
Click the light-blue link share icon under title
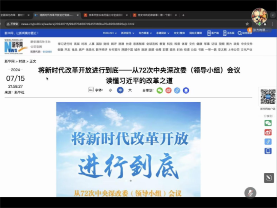[177, 90]
